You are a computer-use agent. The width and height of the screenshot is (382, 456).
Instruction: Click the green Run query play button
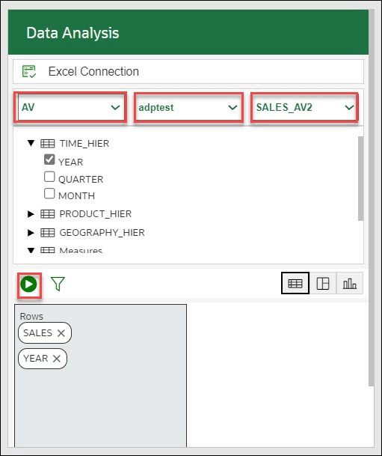coord(28,284)
